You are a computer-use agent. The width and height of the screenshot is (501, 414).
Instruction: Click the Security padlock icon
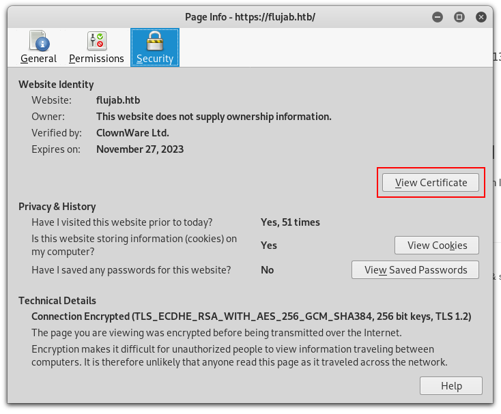click(x=155, y=40)
